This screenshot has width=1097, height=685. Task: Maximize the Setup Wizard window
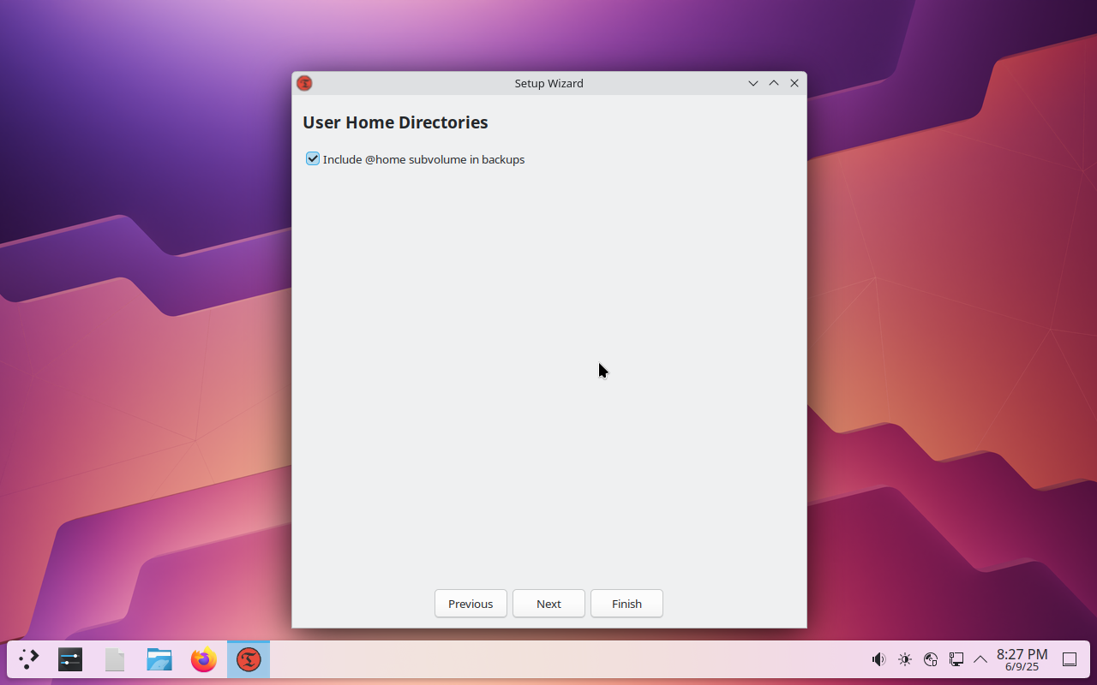click(x=774, y=83)
